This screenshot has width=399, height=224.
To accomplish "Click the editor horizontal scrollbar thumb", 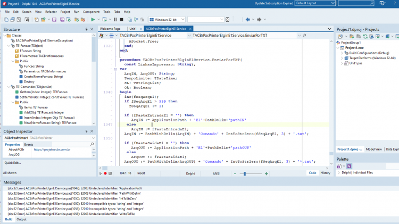I will [105, 168].
